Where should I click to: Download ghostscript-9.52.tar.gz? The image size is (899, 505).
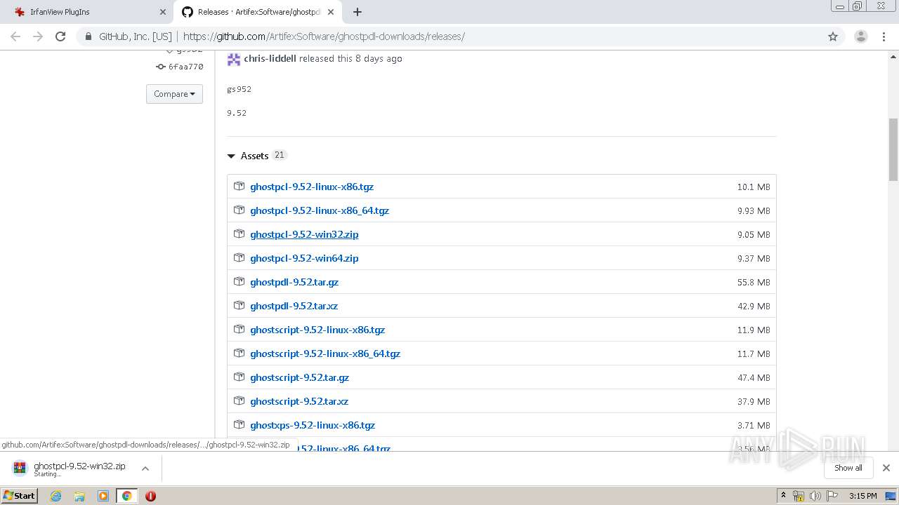[300, 377]
